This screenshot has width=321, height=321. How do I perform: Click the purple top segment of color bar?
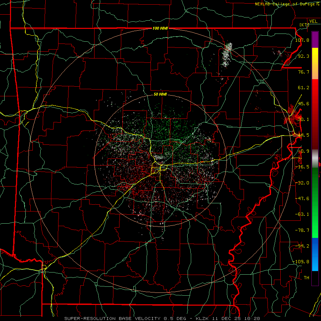[315, 40]
